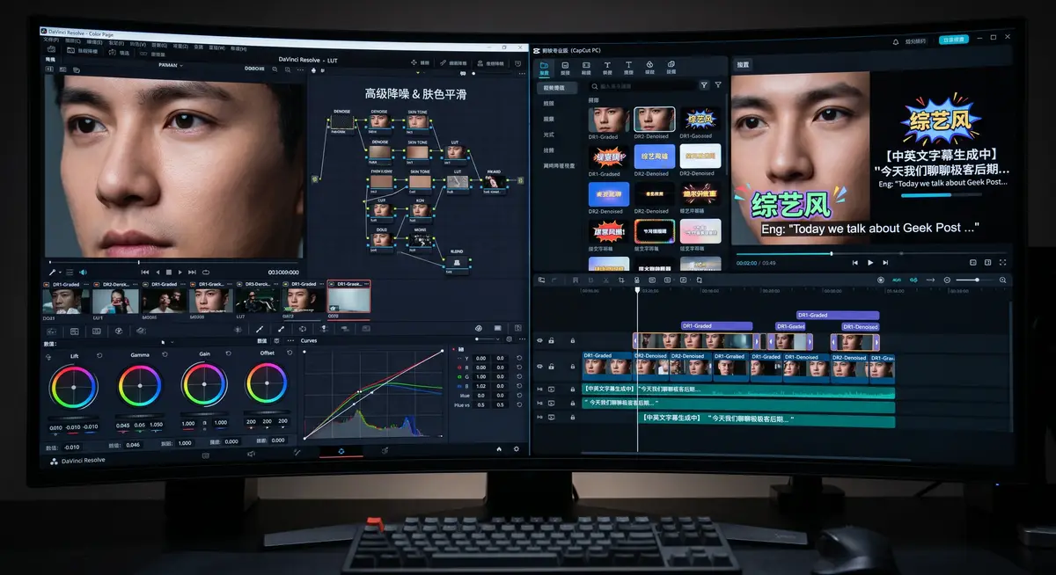Viewport: 1056px width, 575px height.
Task: Zoom out the CapCut timeline with minus magnifier
Action: tap(947, 280)
